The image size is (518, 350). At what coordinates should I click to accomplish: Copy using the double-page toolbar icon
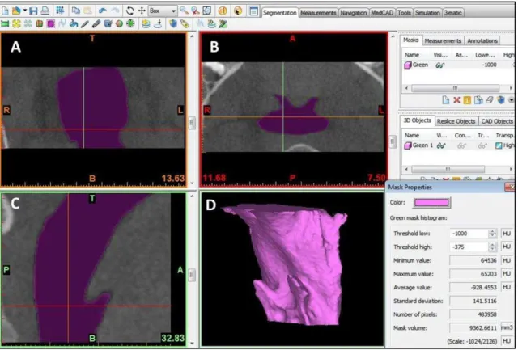click(x=75, y=11)
